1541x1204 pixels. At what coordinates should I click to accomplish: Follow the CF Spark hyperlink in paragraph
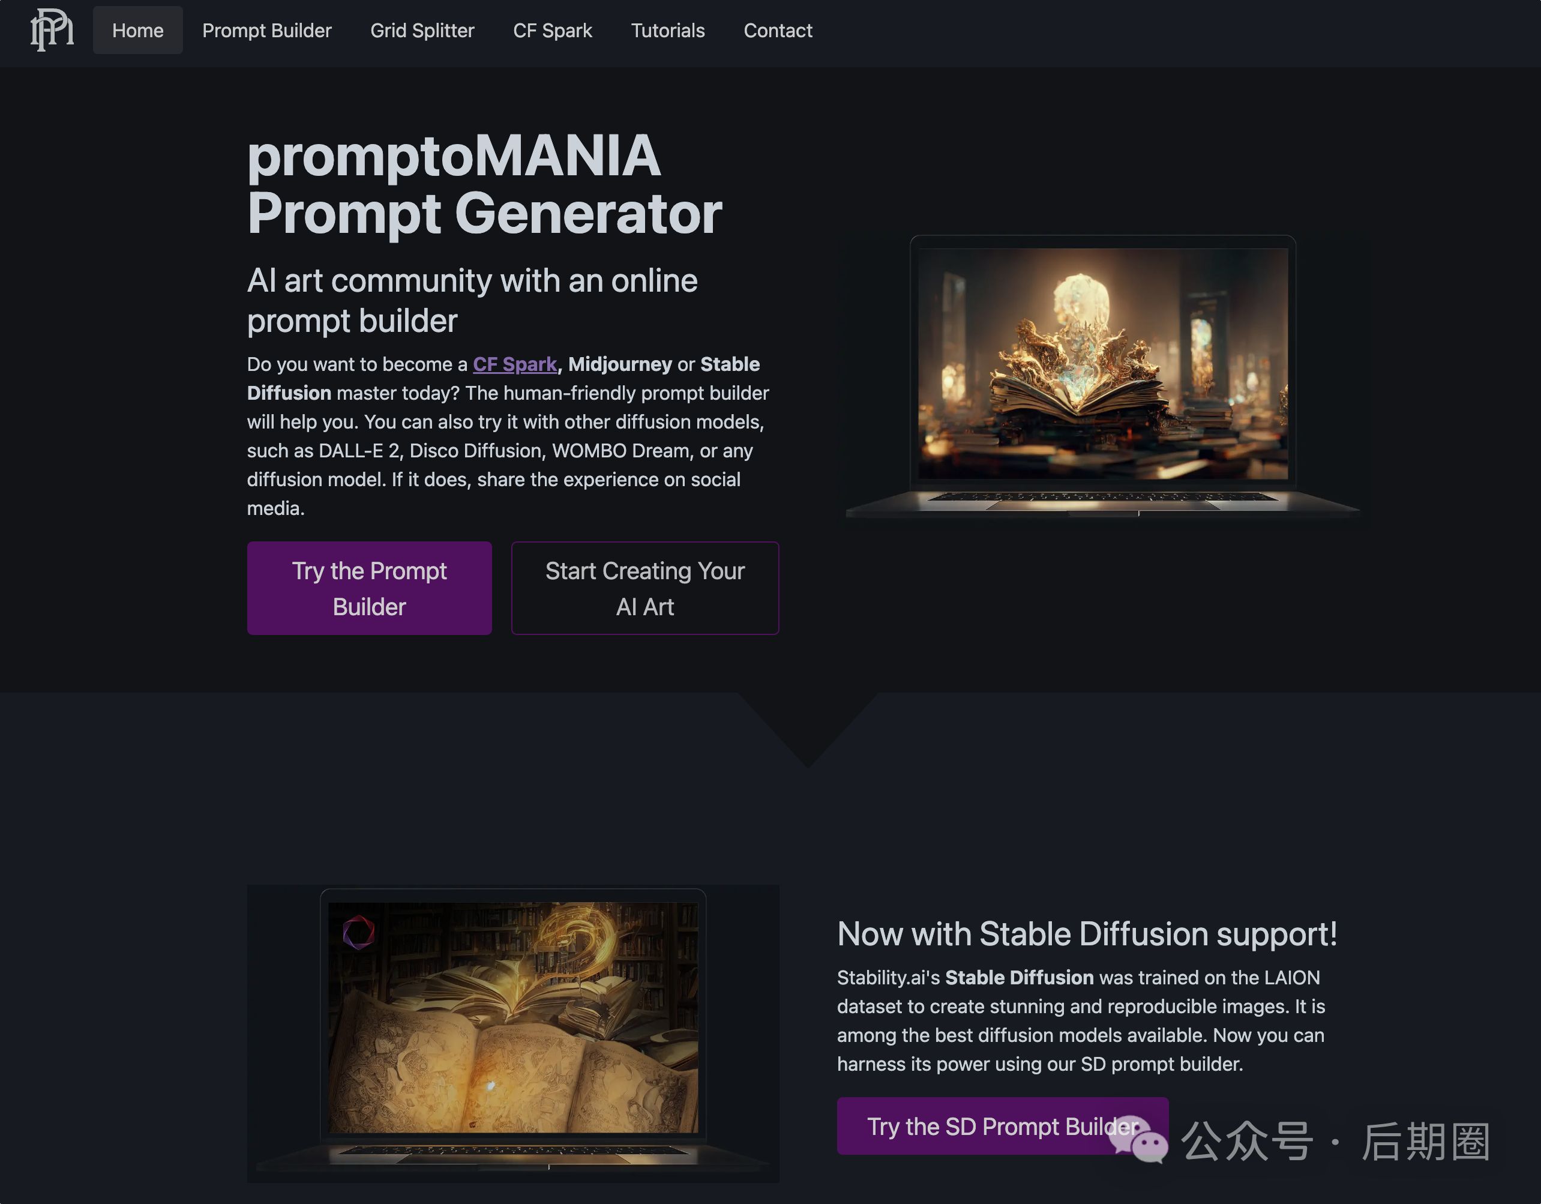tap(514, 364)
